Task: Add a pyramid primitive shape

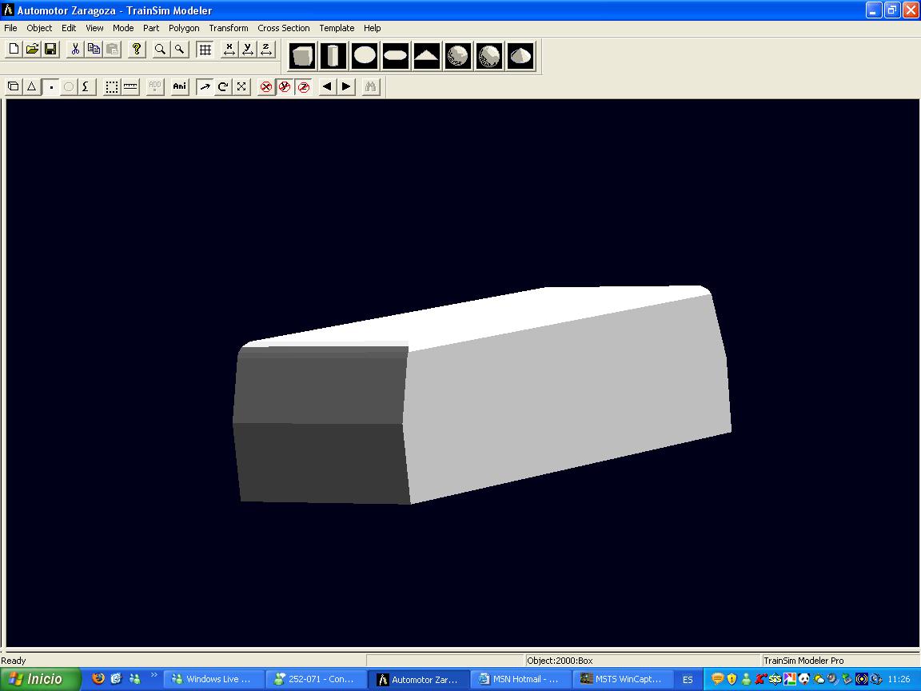Action: pyautogui.click(x=426, y=57)
